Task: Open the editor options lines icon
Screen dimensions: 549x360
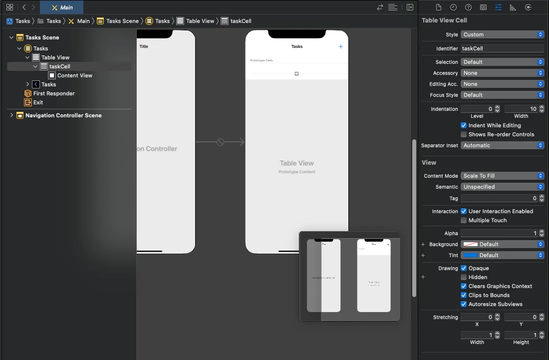Action: click(x=393, y=7)
